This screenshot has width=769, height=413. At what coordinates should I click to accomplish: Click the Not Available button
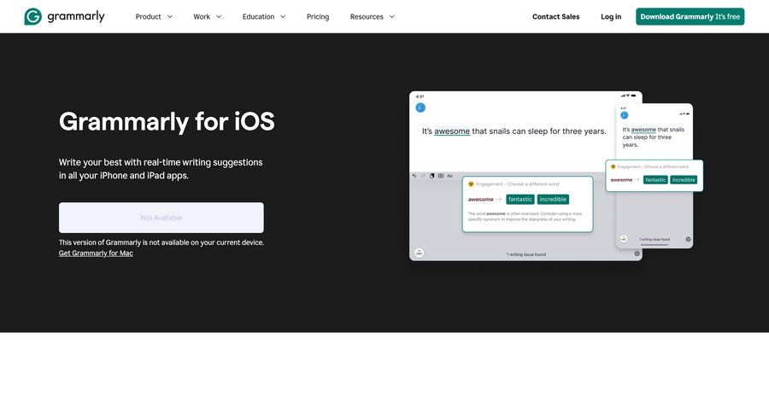pyautogui.click(x=161, y=218)
